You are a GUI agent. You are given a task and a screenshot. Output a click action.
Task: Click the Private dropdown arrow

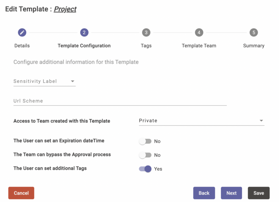pos(261,121)
